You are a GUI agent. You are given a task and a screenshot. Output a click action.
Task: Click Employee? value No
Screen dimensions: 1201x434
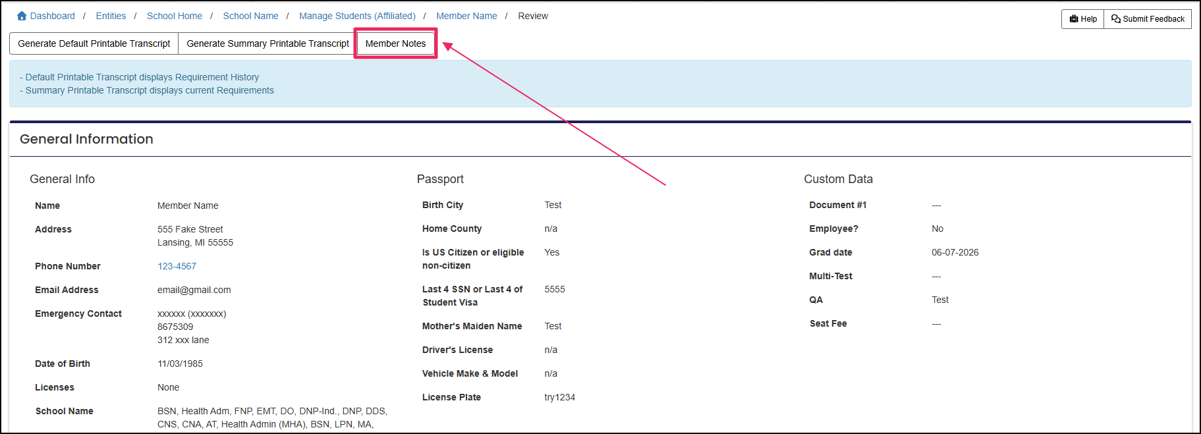click(937, 229)
